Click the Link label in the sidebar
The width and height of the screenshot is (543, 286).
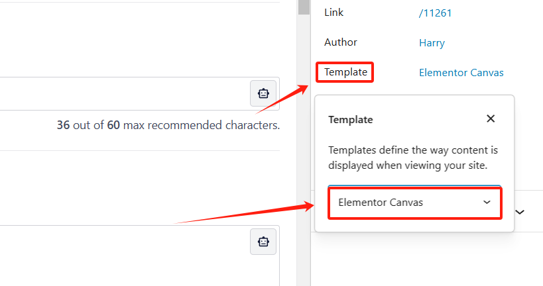pos(333,13)
